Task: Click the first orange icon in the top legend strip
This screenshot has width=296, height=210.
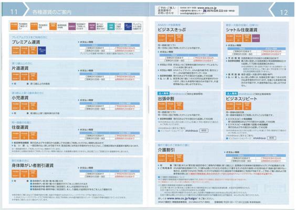Action: [14, 26]
